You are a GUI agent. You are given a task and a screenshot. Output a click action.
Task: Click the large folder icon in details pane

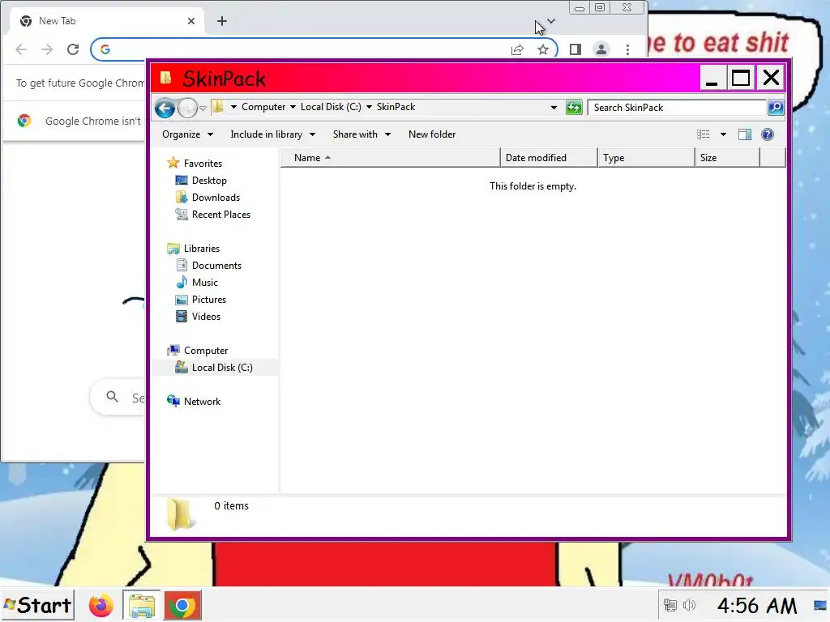(x=181, y=513)
